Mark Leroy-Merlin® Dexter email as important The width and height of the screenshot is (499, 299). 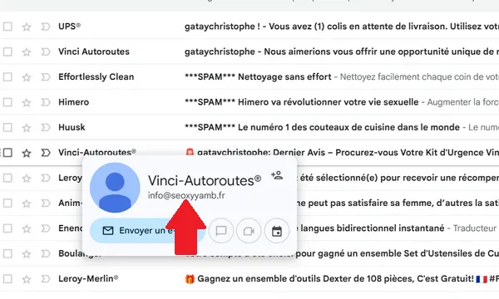click(x=46, y=279)
